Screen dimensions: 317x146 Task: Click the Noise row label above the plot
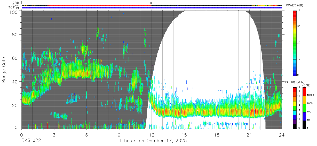[15, 5]
